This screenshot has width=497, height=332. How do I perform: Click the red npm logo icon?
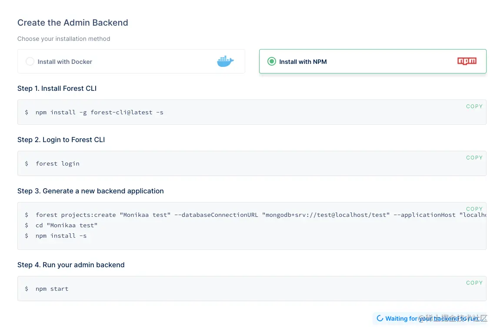click(x=467, y=61)
